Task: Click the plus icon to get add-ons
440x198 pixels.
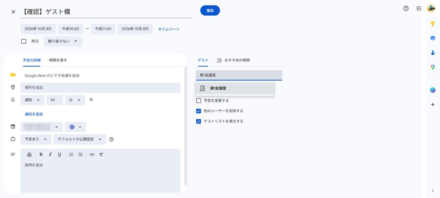Action: 433,104
